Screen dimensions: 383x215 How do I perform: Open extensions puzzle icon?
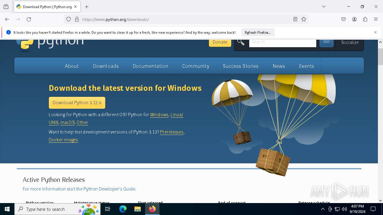(x=365, y=19)
